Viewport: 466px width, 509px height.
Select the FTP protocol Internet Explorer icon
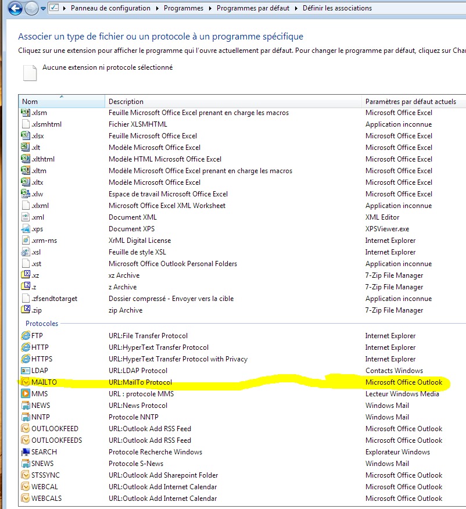point(26,335)
